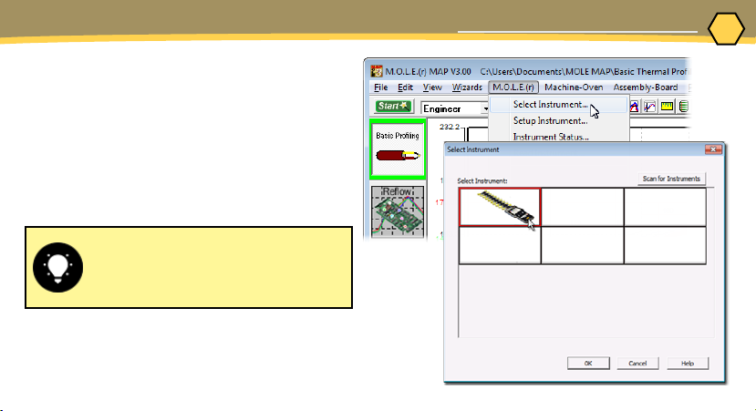Select the Basic Profiling thermometer icon
756x411 pixels.
click(x=398, y=149)
